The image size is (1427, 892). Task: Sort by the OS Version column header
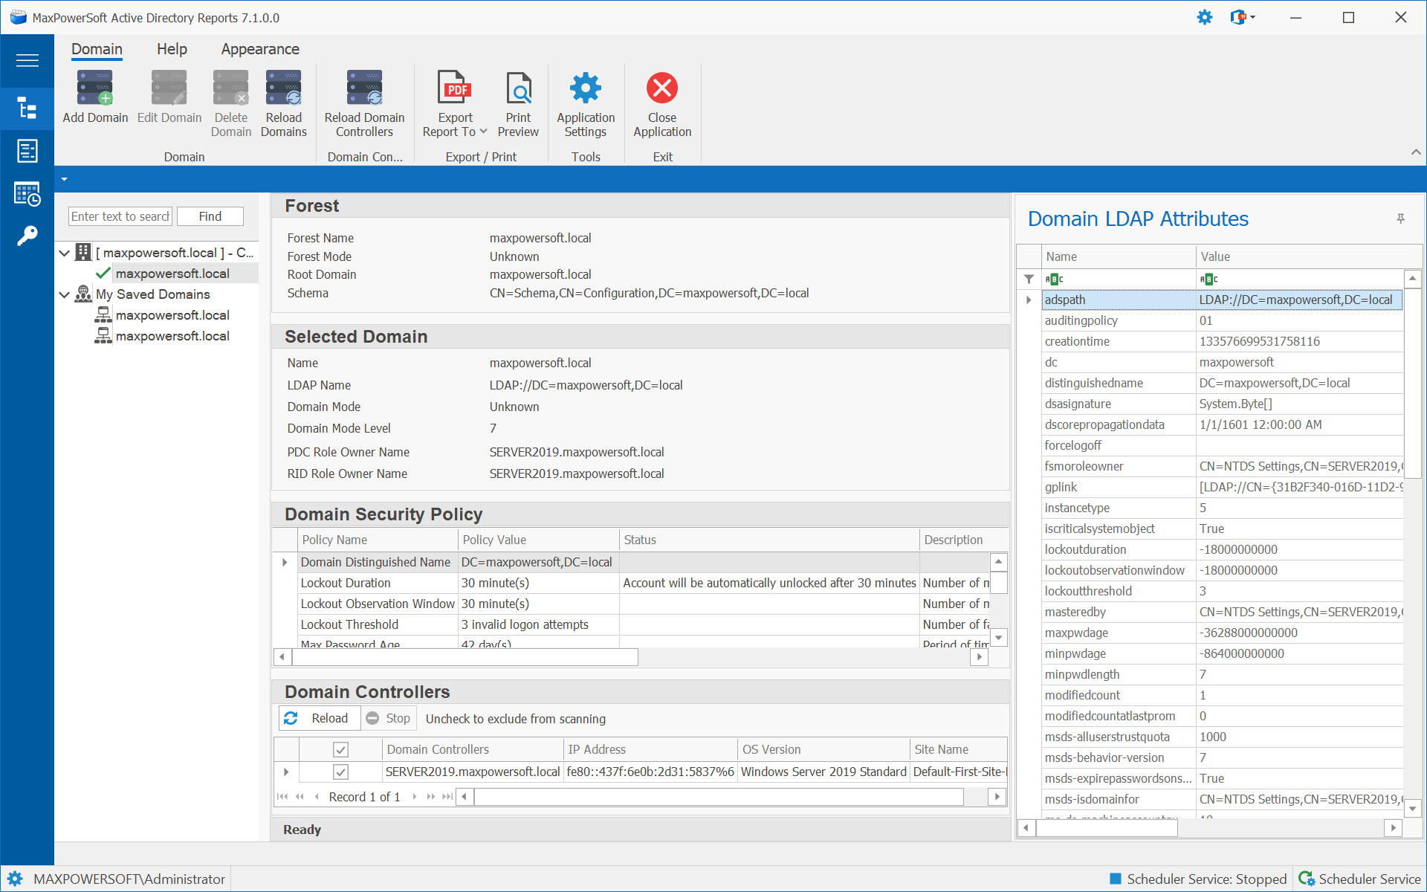pos(823,749)
